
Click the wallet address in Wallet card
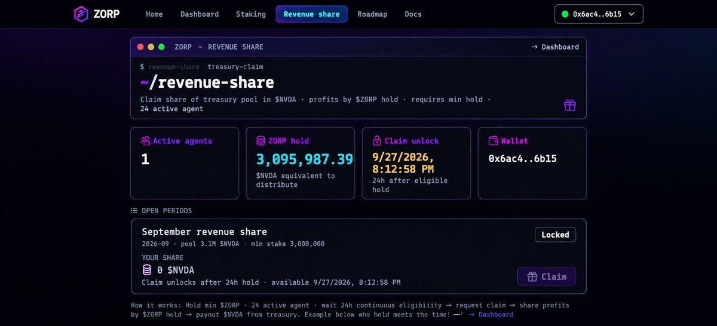pos(523,159)
